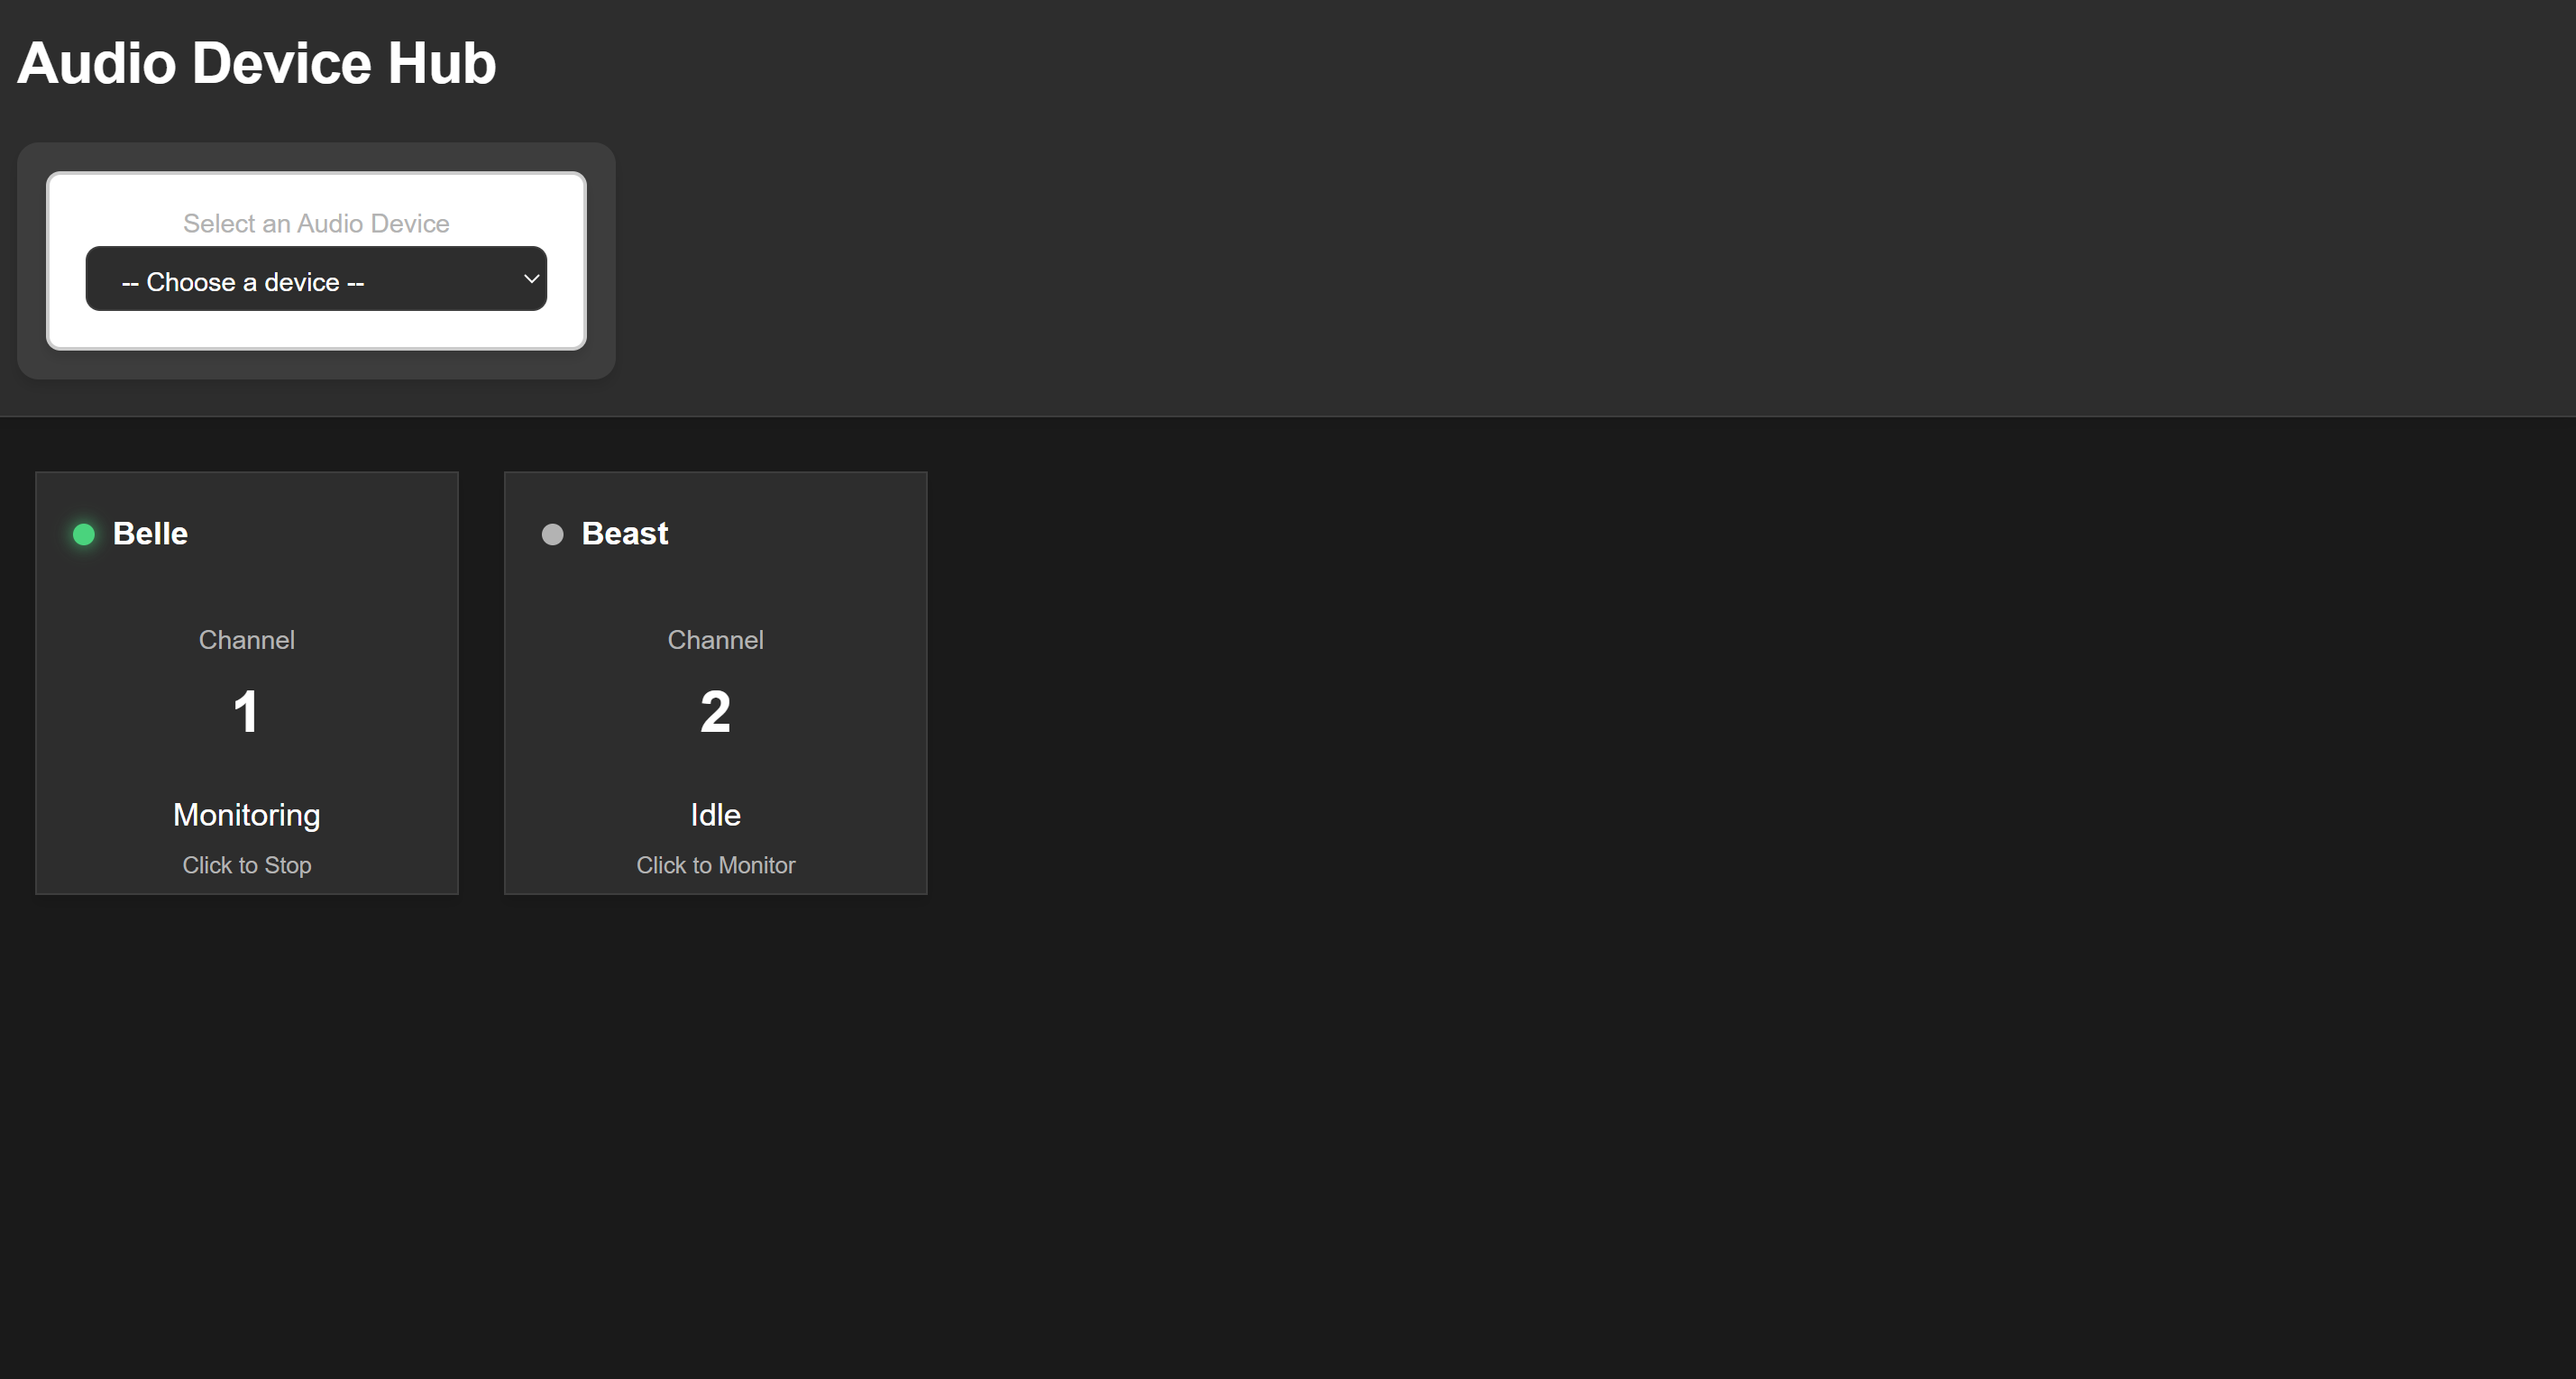The image size is (2576, 1379).
Task: Click channel number 2
Action: click(x=715, y=712)
